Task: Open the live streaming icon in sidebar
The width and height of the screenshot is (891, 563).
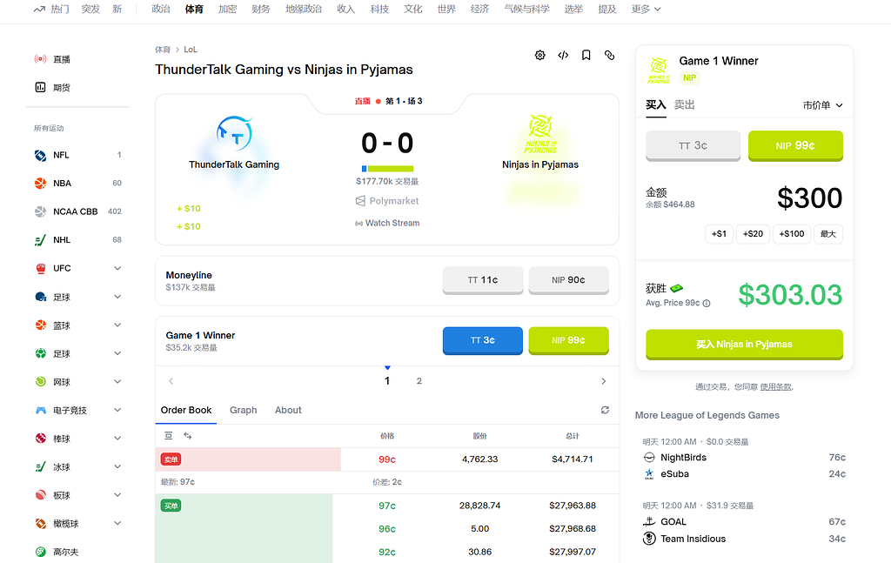Action: (40, 59)
